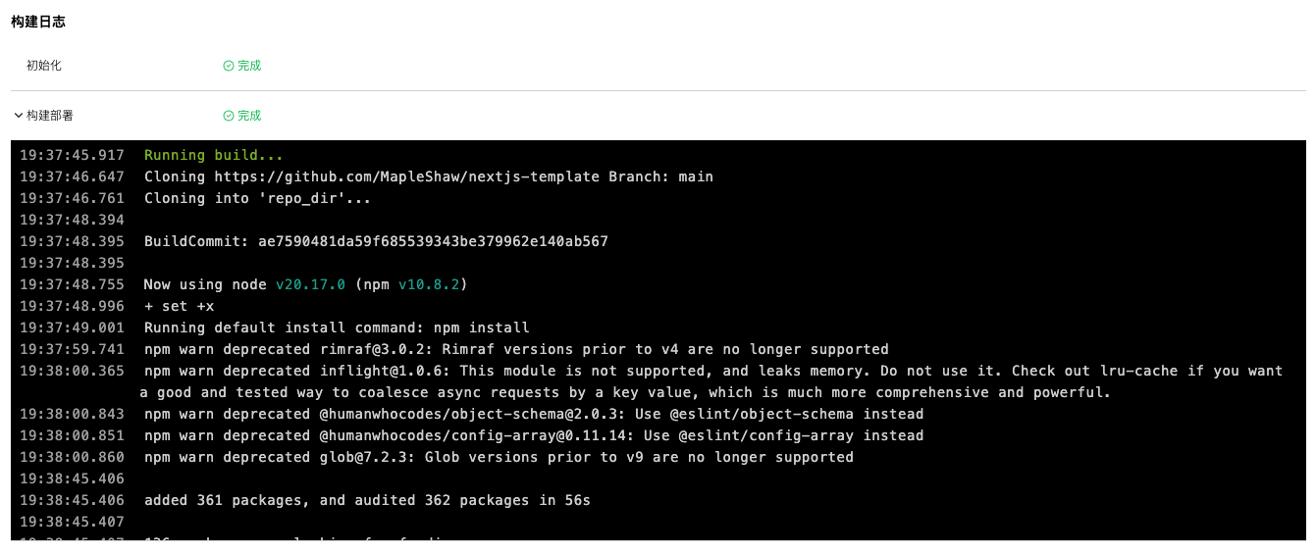This screenshot has width=1316, height=553.
Task: Click the green "Running build..." log line
Action: [214, 156]
